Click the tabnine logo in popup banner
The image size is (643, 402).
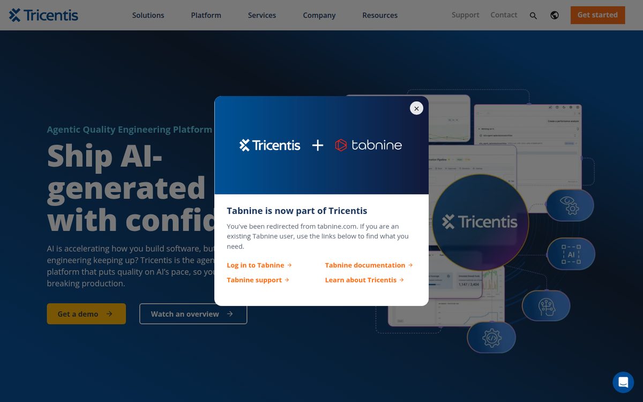tap(369, 145)
